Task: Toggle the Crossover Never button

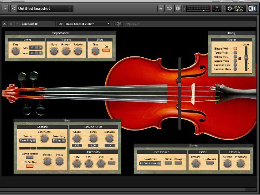Action: pyautogui.click(x=168, y=163)
